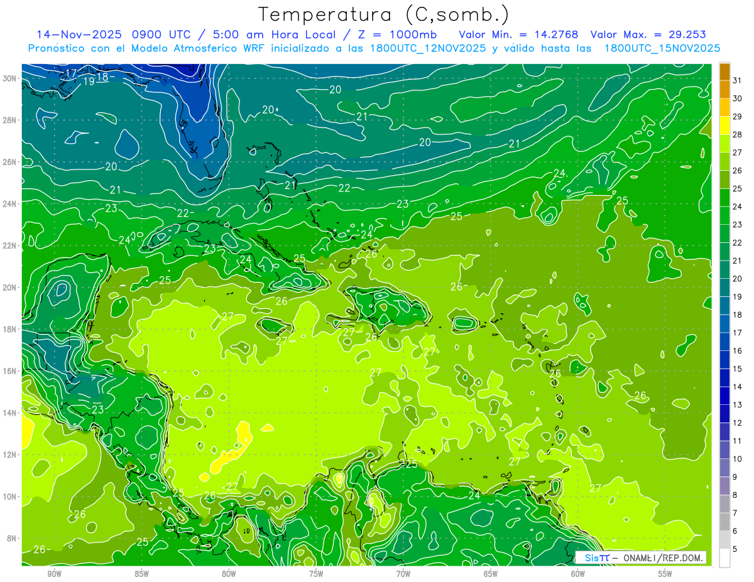Click the pressure level text 'Z = 1000mb'
The image size is (754, 582).
[396, 35]
